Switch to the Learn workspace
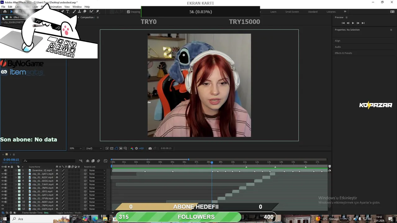This screenshot has height=223, width=397. point(273,12)
